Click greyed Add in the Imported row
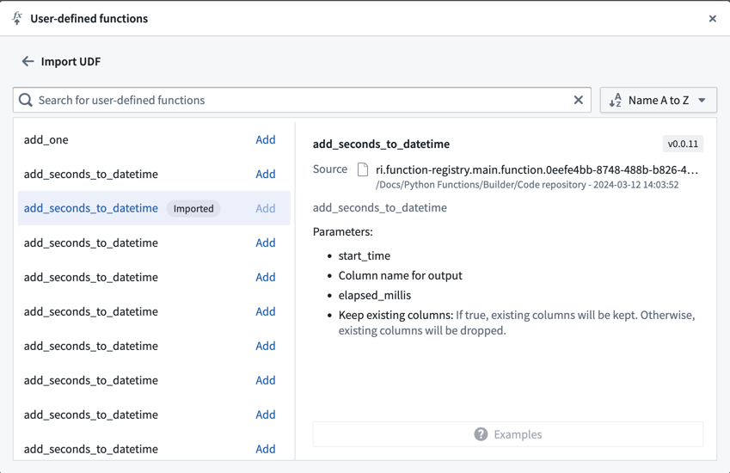This screenshot has width=730, height=473. point(266,209)
